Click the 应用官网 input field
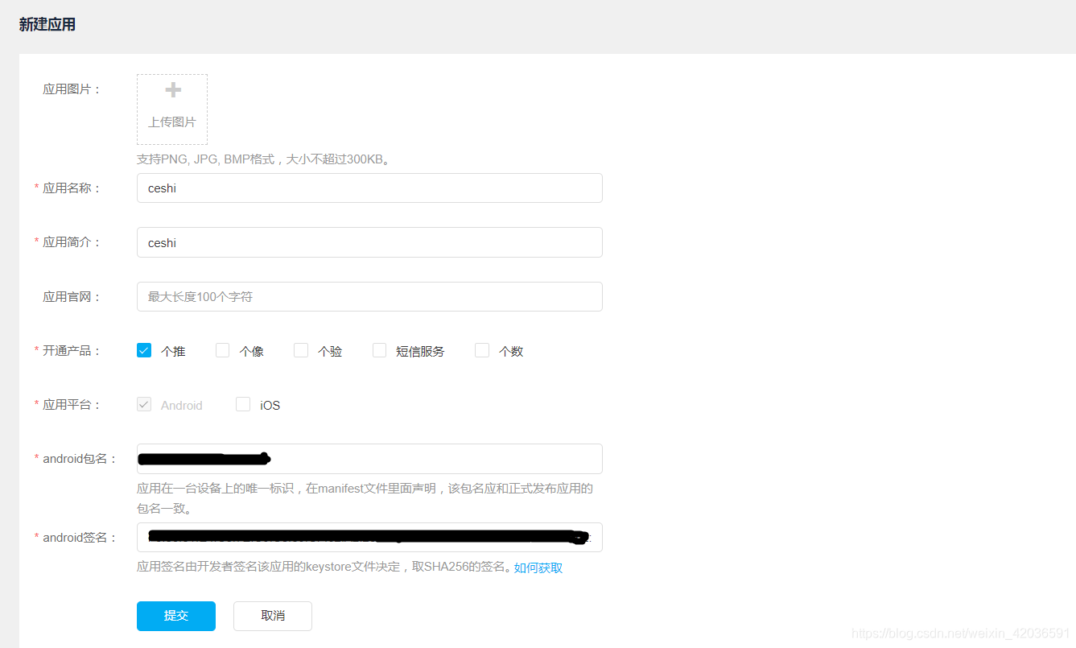1076x648 pixels. (x=369, y=296)
